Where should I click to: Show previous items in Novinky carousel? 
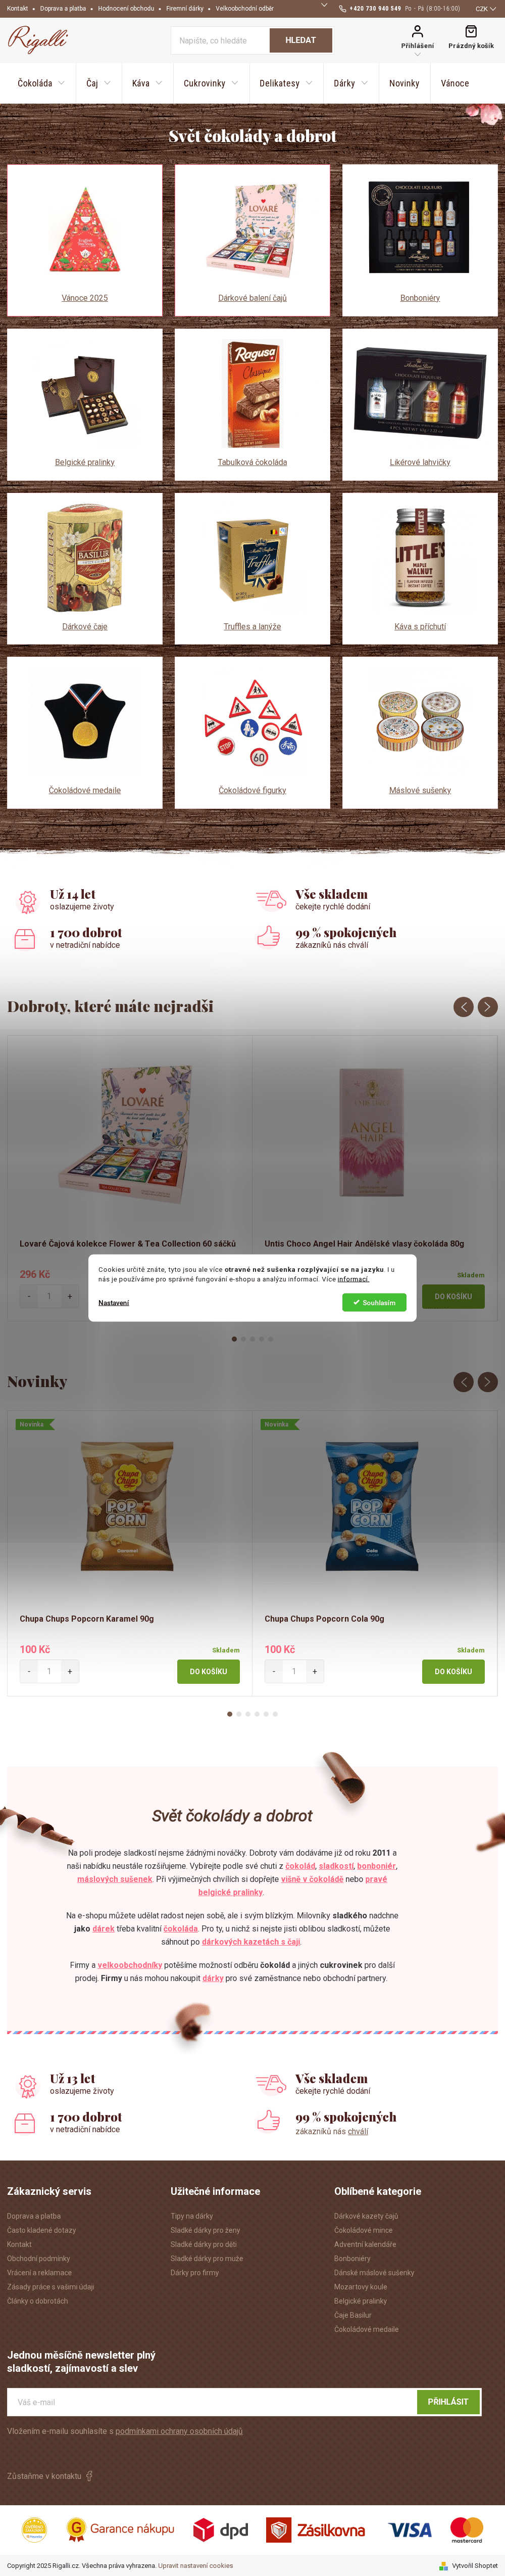[463, 1381]
